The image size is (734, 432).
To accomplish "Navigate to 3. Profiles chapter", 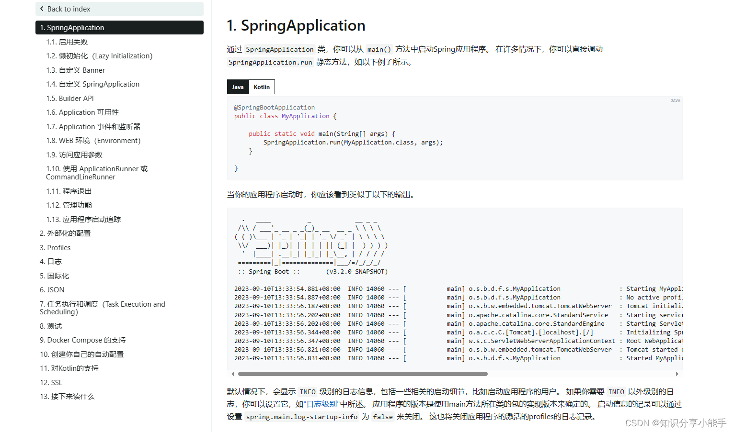I will [55, 248].
